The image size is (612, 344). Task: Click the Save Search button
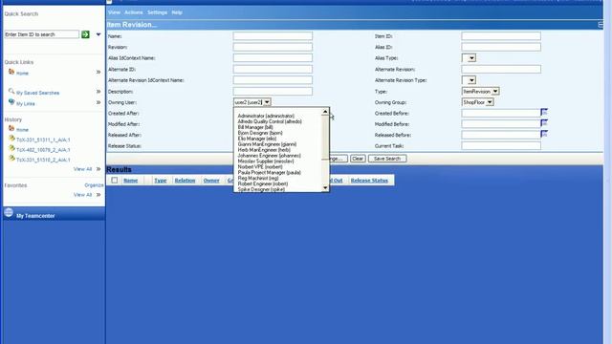pyautogui.click(x=387, y=159)
